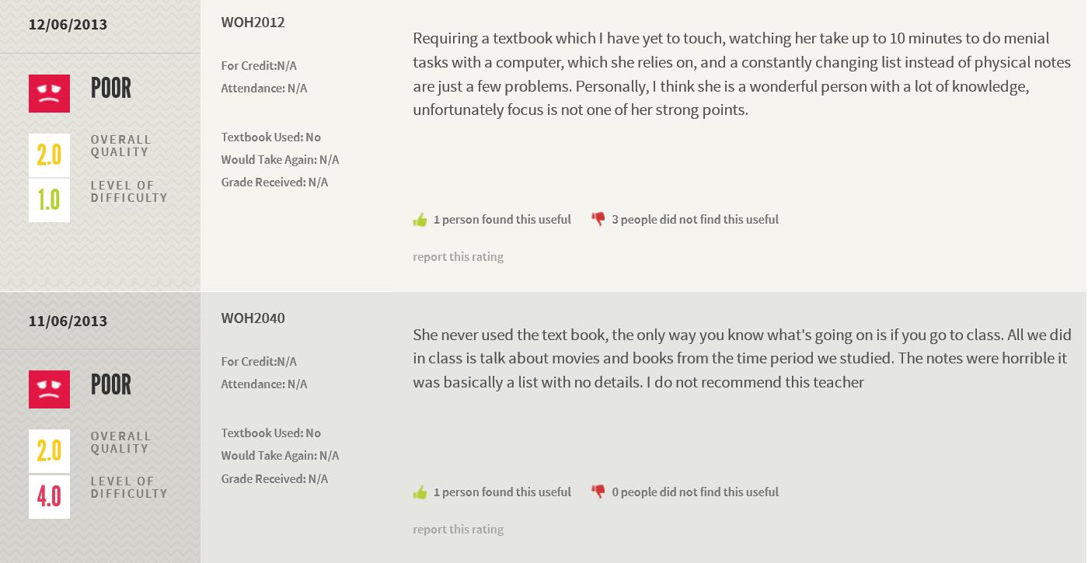Viewport: 1088px width, 563px height.
Task: Click the WOH2040 course code
Action: point(253,318)
